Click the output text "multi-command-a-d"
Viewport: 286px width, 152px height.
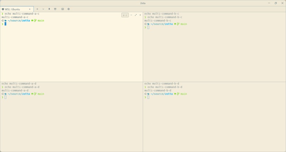coord(15,91)
